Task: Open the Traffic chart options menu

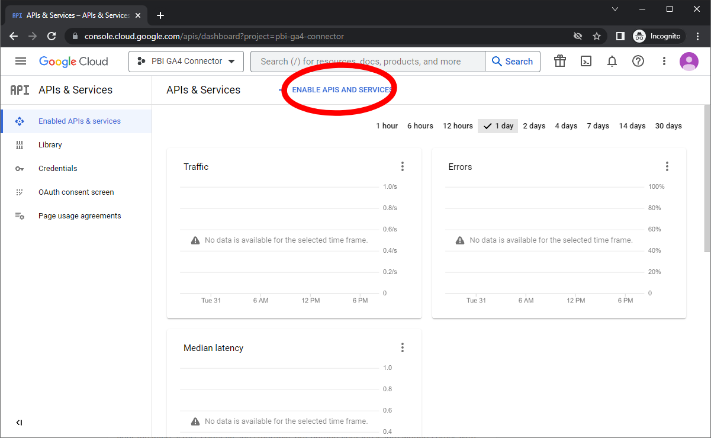Action: 403,166
